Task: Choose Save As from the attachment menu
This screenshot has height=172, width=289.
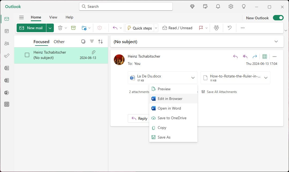Action: (x=173, y=137)
